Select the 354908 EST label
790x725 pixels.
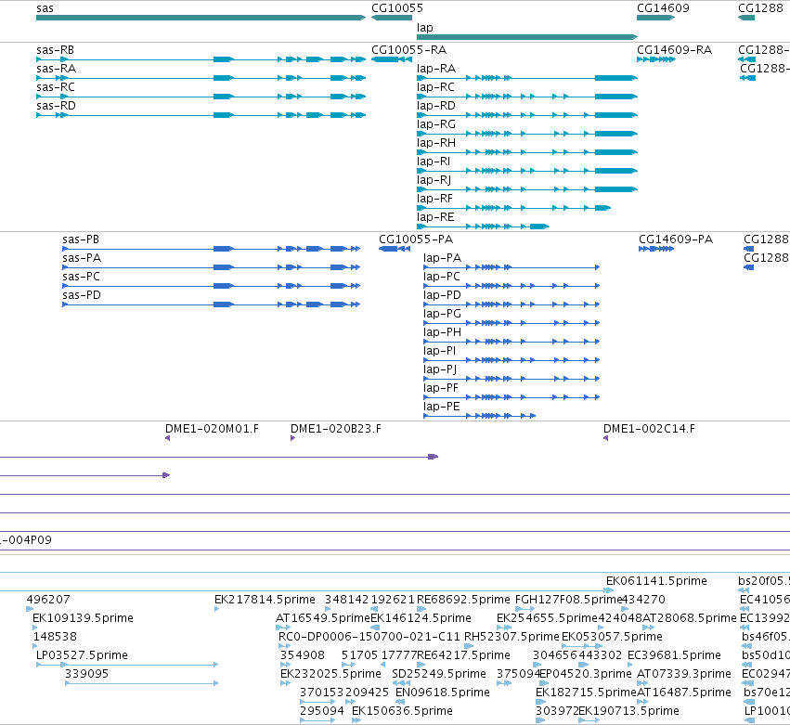point(303,655)
